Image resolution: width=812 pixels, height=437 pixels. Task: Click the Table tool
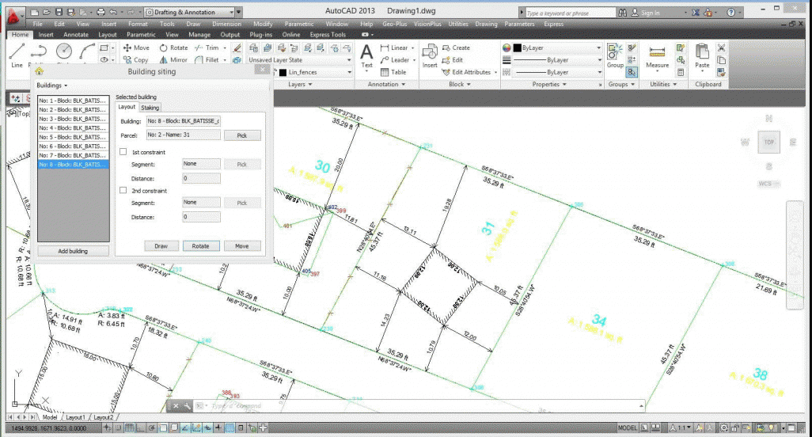pos(393,73)
